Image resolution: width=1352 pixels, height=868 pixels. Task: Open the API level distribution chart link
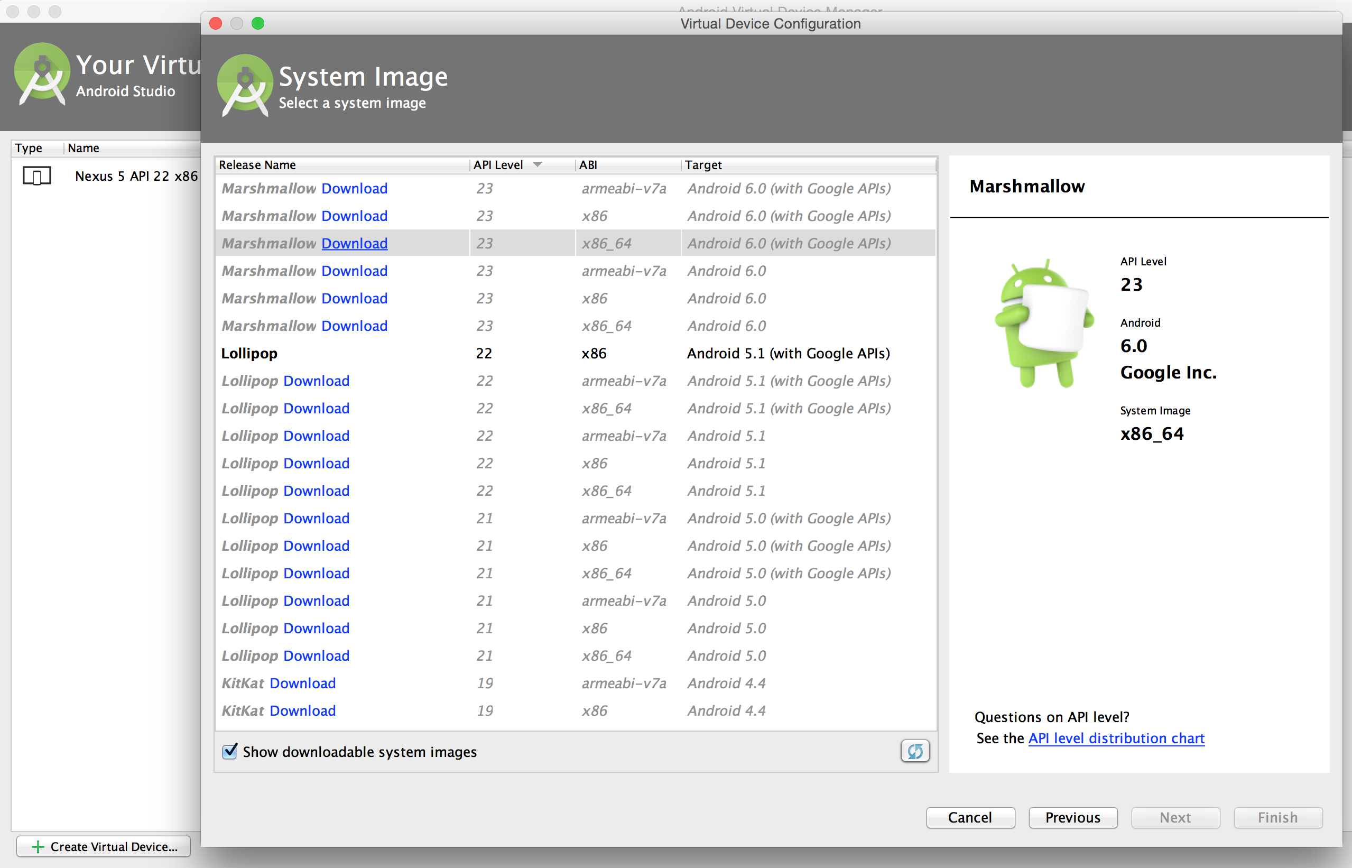(x=1116, y=738)
